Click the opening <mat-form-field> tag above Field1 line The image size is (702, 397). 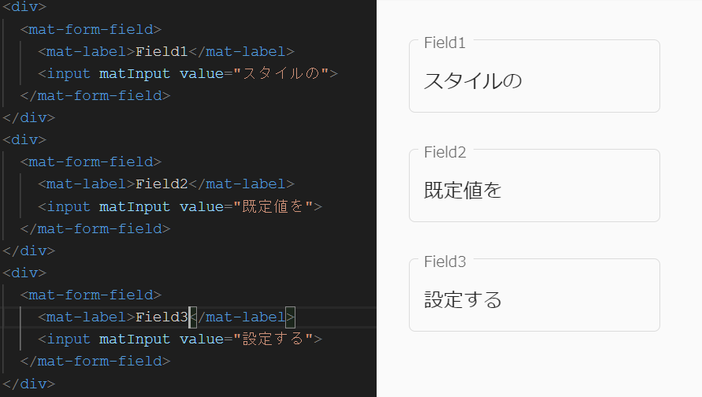(x=91, y=30)
